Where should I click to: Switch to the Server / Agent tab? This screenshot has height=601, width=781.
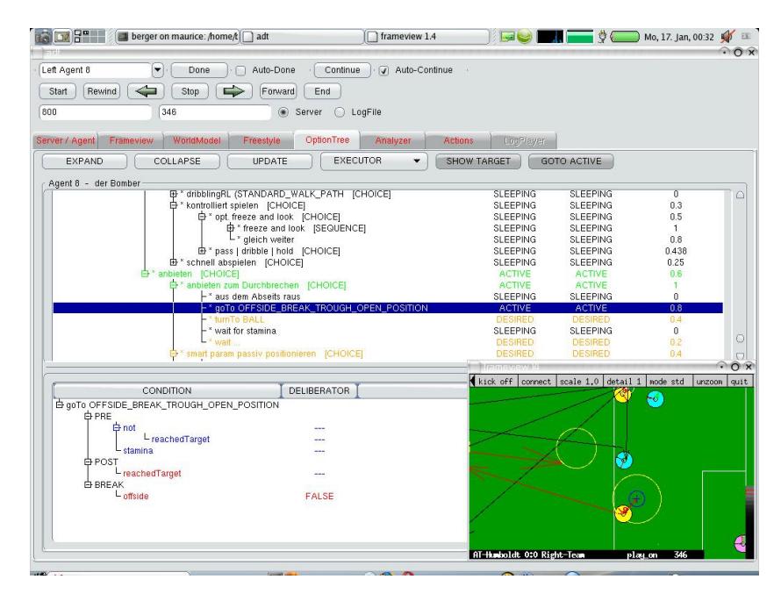[x=65, y=141]
